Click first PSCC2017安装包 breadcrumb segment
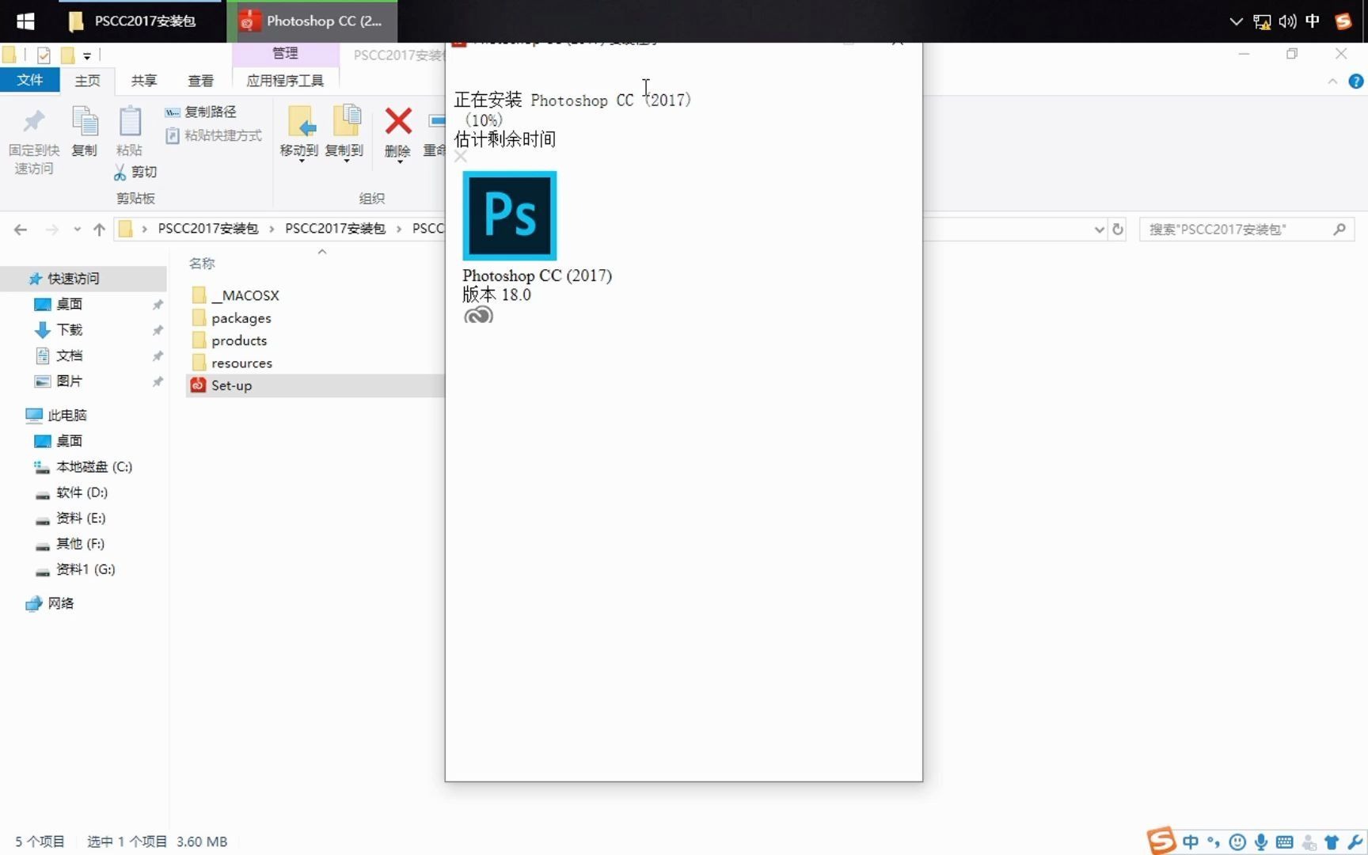Image resolution: width=1368 pixels, height=855 pixels. point(208,229)
